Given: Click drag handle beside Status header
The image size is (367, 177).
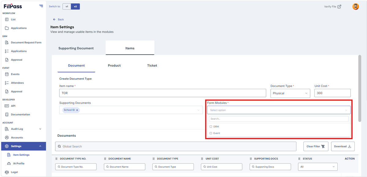Looking at the screenshot, I should [x=299, y=159].
